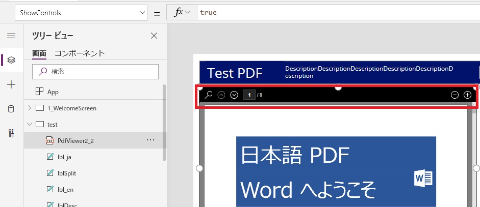Collapse the test screen tree node
Image resolution: width=480 pixels, height=207 pixels.
pos(30,124)
